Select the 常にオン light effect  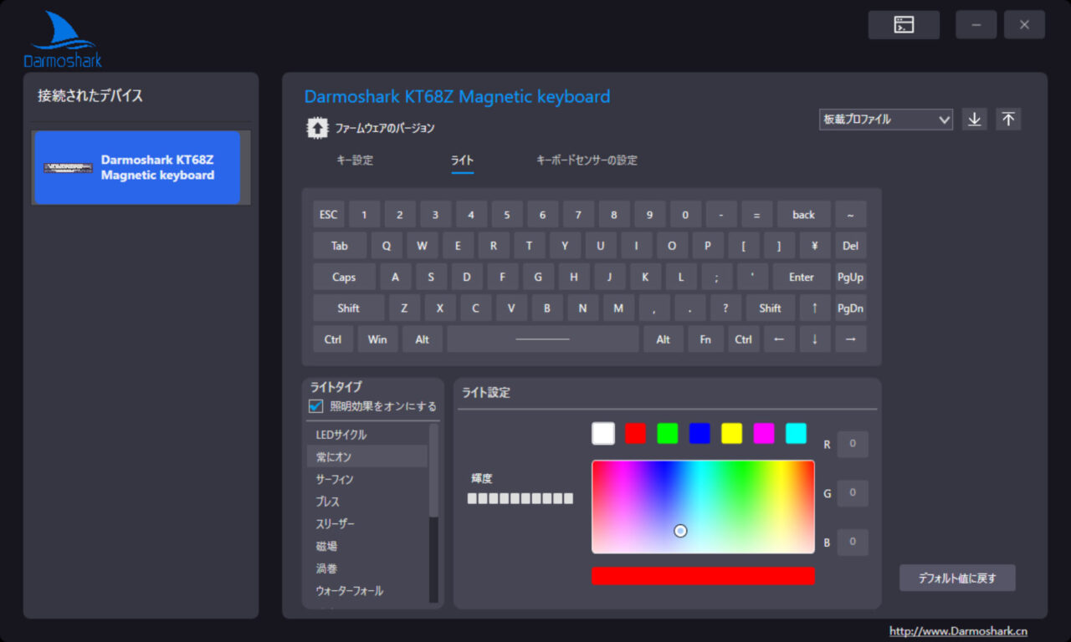coord(367,456)
